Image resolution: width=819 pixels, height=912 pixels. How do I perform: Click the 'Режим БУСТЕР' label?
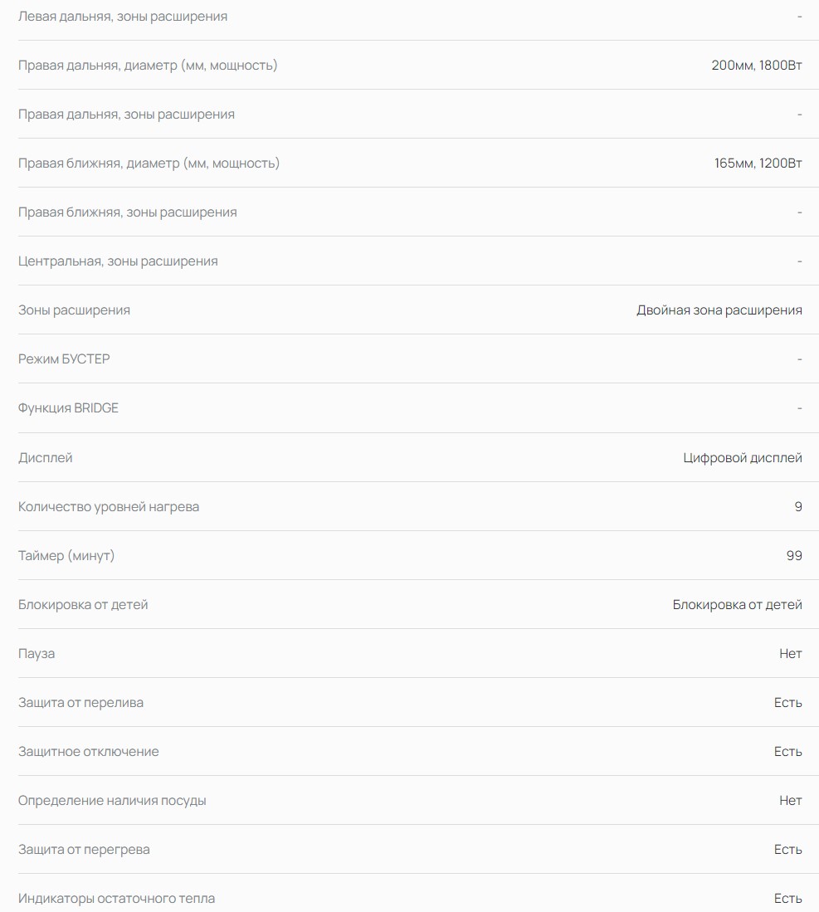coord(64,358)
